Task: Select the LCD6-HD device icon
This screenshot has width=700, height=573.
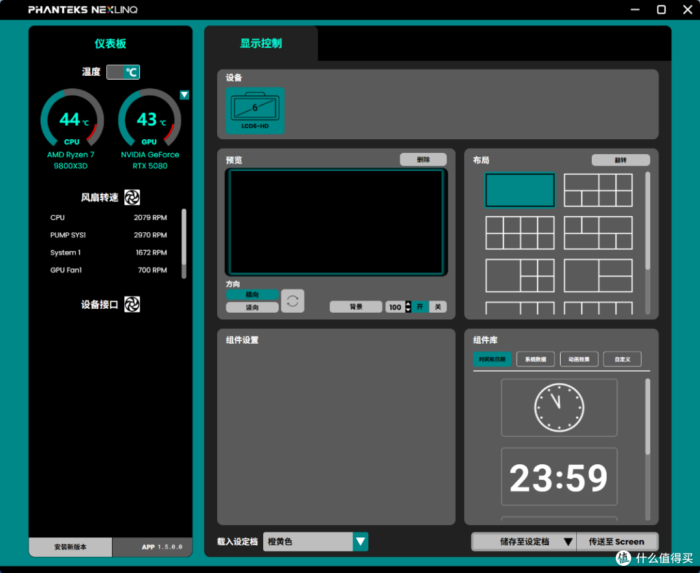Action: pyautogui.click(x=255, y=111)
